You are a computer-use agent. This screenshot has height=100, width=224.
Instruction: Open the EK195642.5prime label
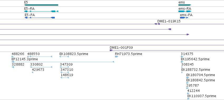coord(195,59)
